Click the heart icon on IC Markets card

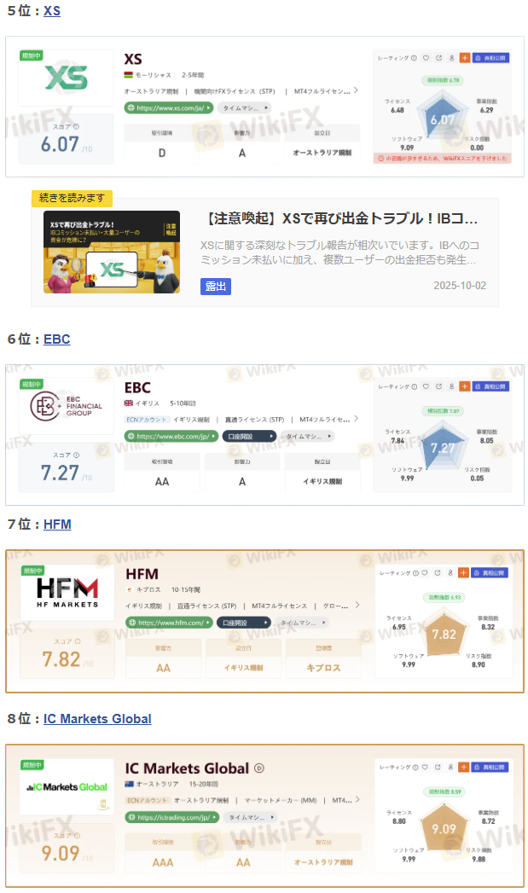[424, 767]
